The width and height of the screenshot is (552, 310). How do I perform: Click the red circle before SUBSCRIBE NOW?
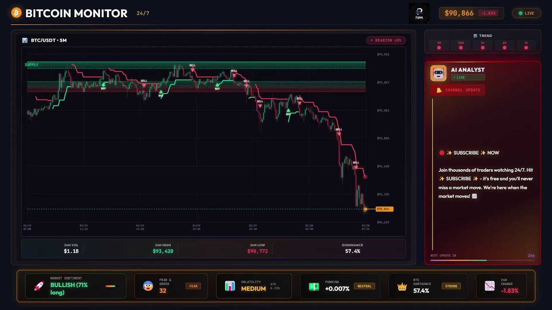[442, 153]
